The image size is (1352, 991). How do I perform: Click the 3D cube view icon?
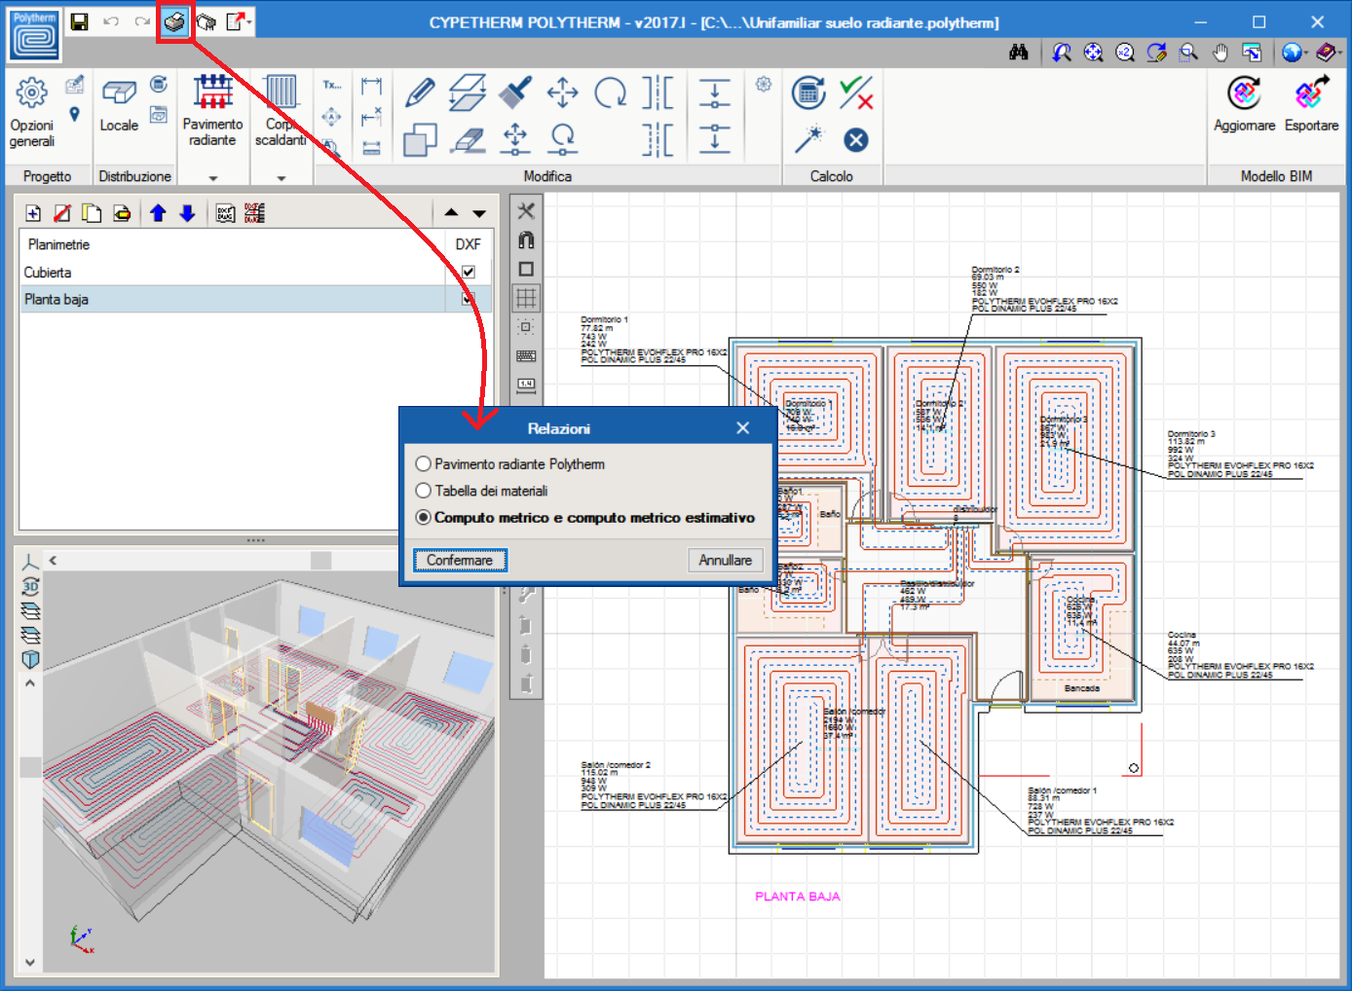click(x=30, y=659)
